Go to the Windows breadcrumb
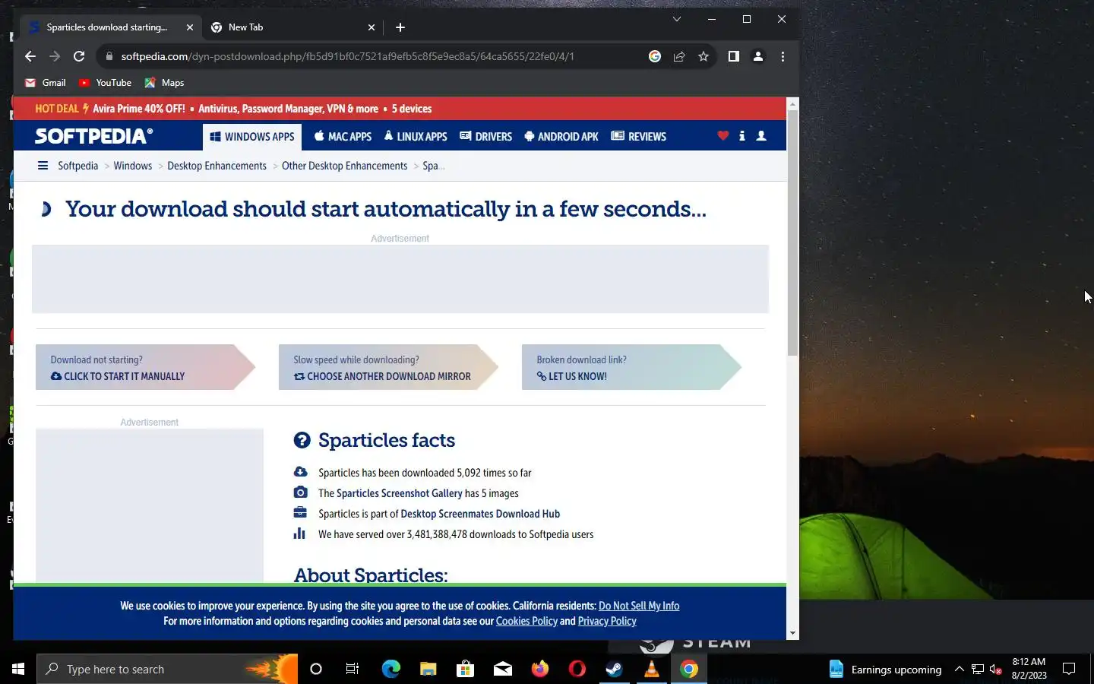1094x684 pixels. click(133, 166)
